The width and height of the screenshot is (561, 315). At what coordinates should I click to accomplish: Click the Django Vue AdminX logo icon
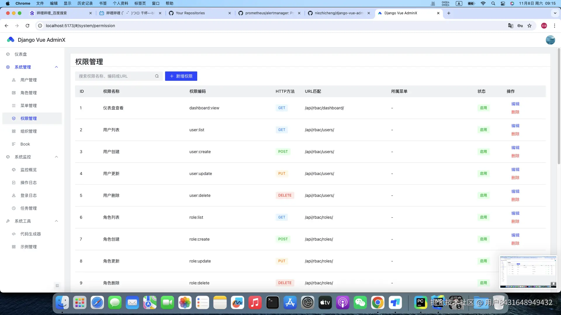[x=11, y=40]
